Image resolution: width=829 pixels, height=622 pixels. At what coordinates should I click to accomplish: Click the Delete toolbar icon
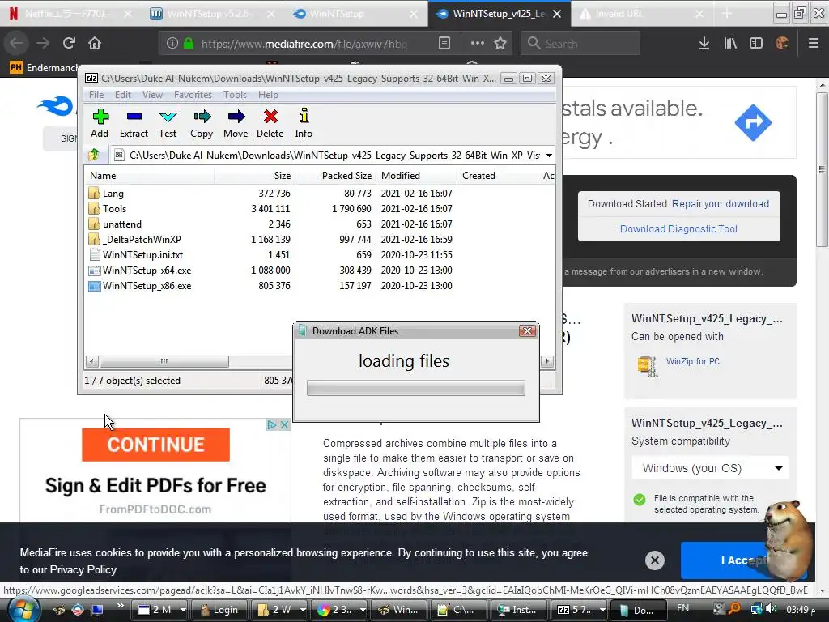[x=270, y=117]
